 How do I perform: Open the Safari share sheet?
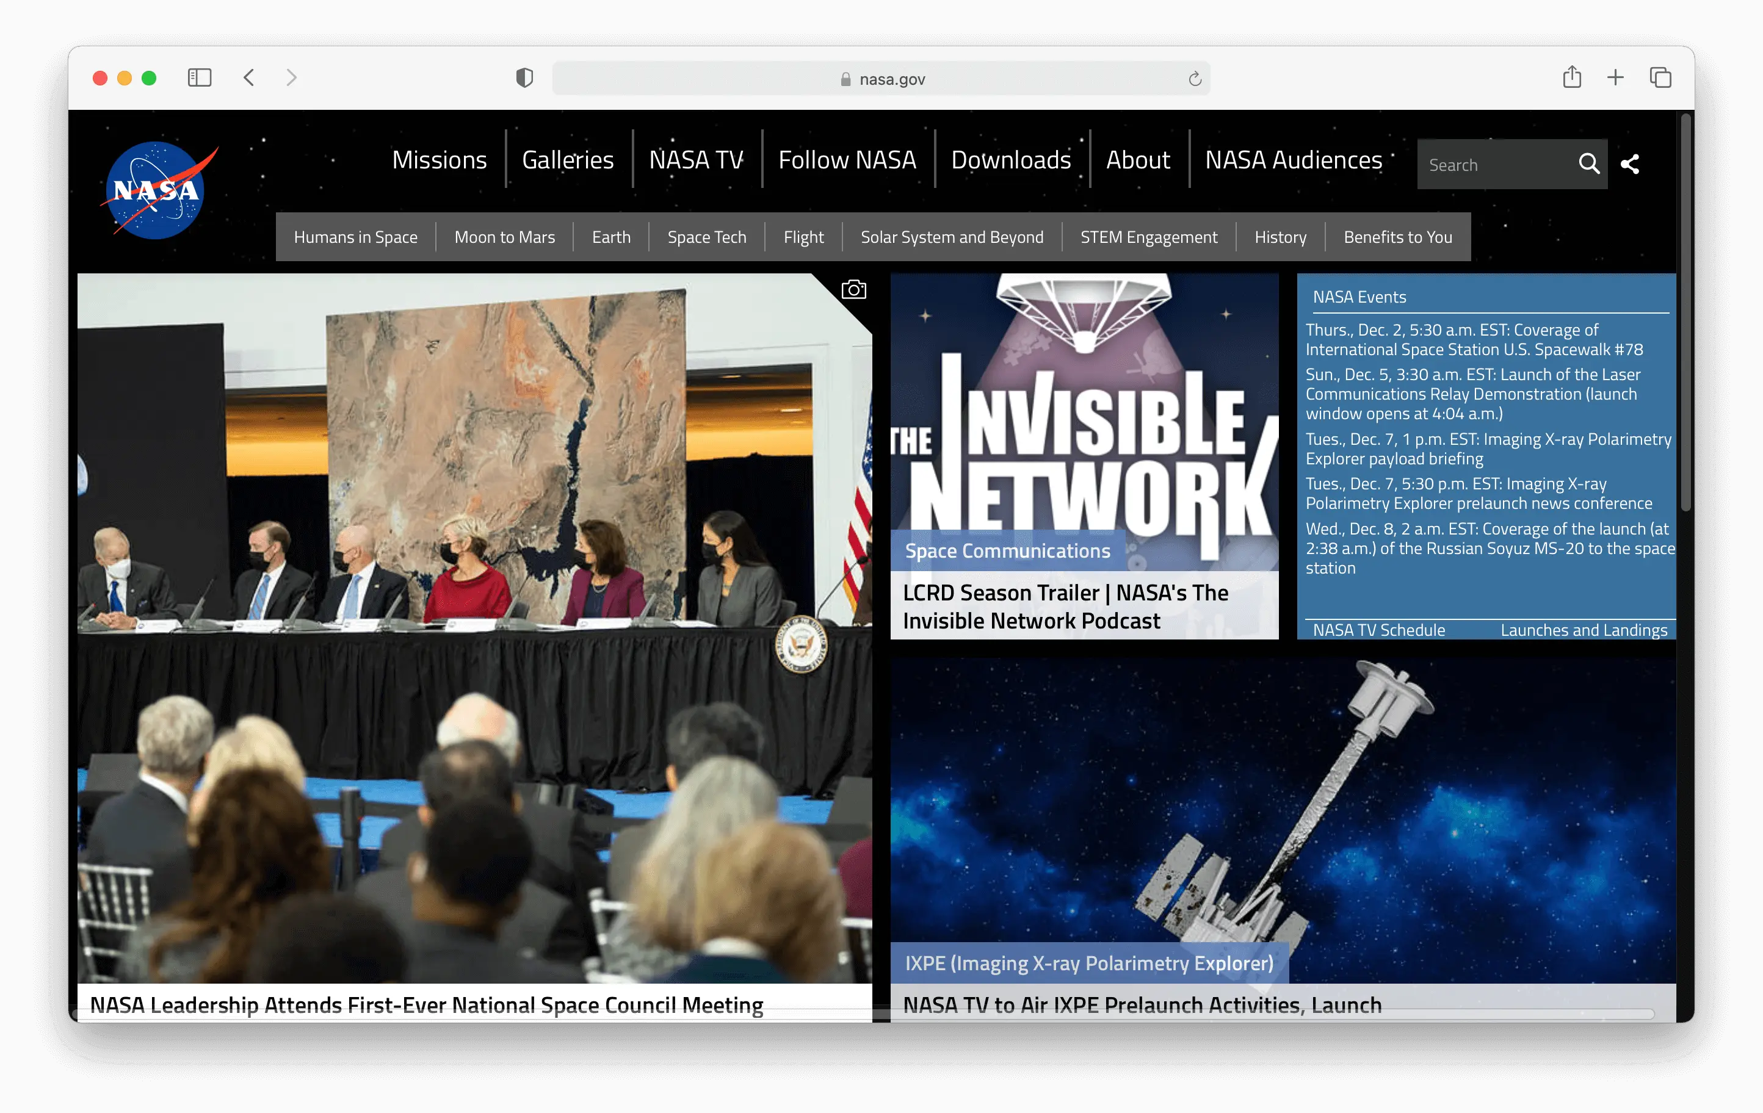(1571, 77)
